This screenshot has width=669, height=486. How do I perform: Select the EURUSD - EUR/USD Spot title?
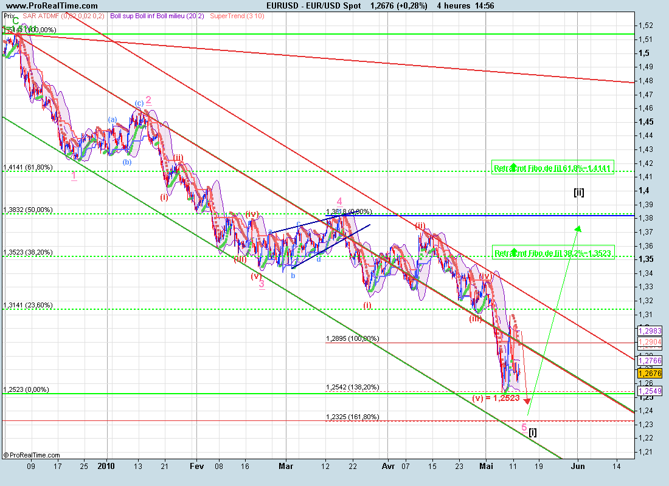[314, 6]
